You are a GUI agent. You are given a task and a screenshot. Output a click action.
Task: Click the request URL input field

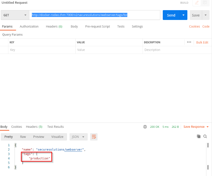click(95, 15)
